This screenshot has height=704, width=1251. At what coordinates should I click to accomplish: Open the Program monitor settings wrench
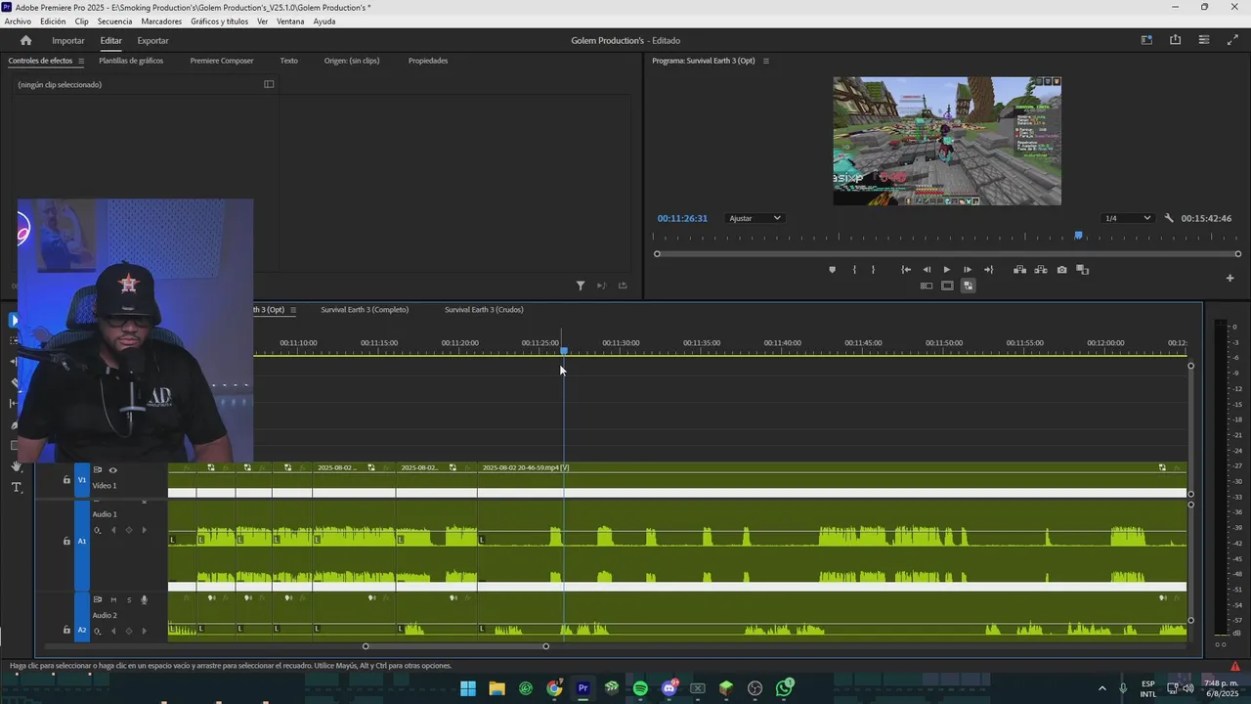(x=1168, y=218)
